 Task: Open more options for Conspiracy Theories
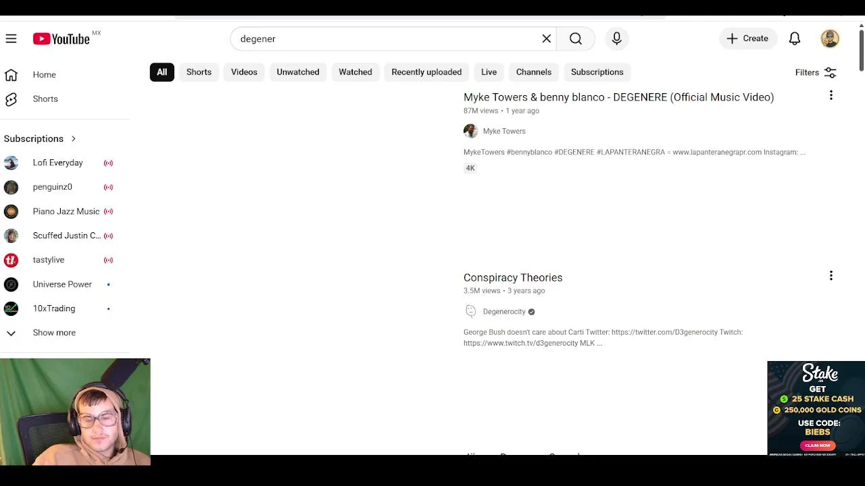(x=831, y=276)
